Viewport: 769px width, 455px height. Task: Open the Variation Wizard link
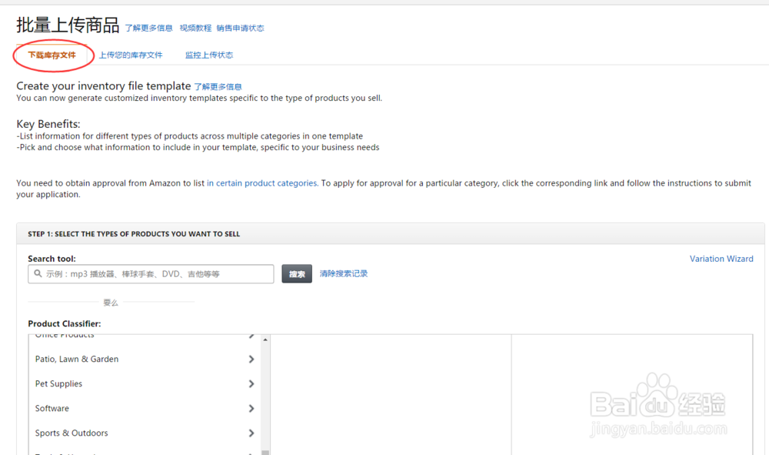click(721, 259)
